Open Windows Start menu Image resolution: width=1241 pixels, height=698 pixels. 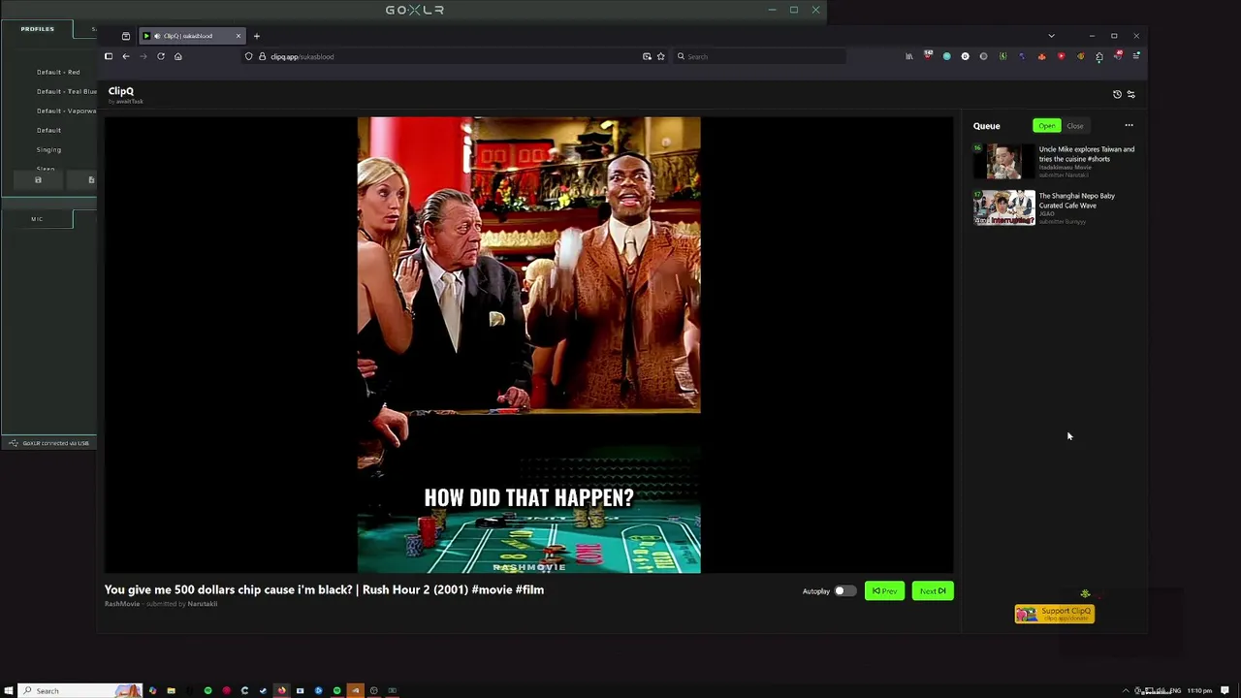coord(9,690)
